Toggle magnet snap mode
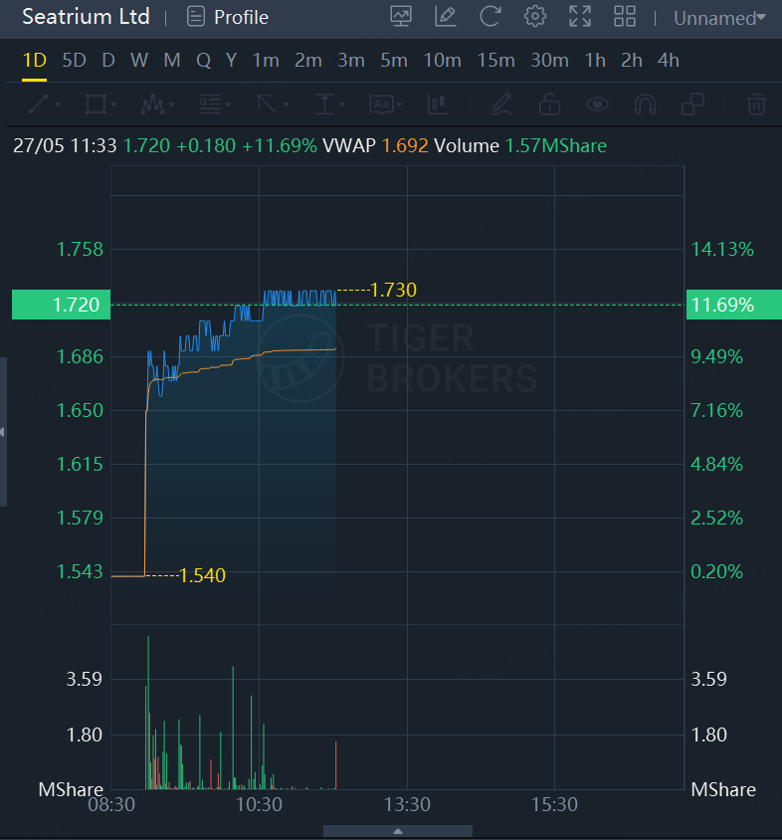Viewport: 782px width, 840px height. [x=645, y=104]
